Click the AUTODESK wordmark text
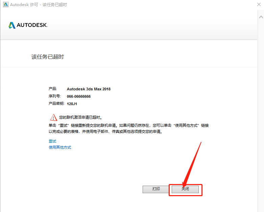Viewport: 264px width, 212px height. tap(32, 25)
